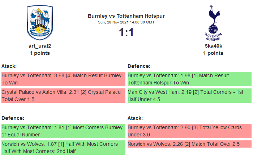Click art_ural2's 1 points label
The height and width of the screenshot is (166, 253).
coord(40,53)
